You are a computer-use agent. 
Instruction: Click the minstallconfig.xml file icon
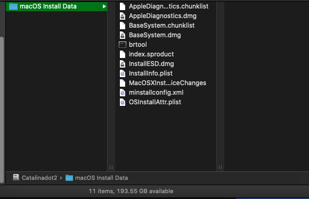[123, 93]
